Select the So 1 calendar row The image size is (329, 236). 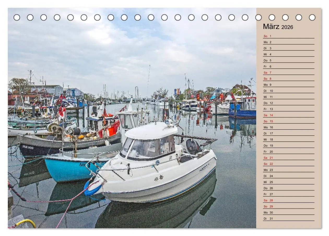[x=289, y=36]
